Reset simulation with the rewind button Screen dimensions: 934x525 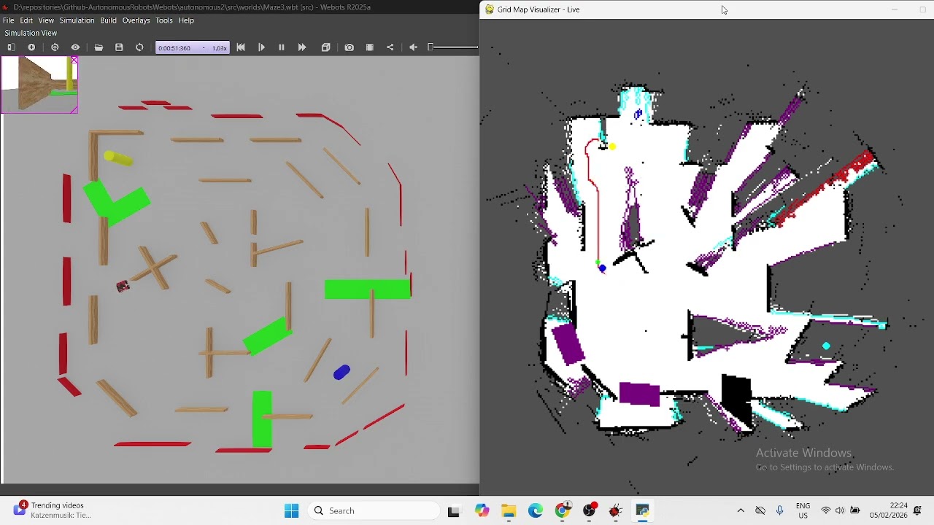pos(241,47)
